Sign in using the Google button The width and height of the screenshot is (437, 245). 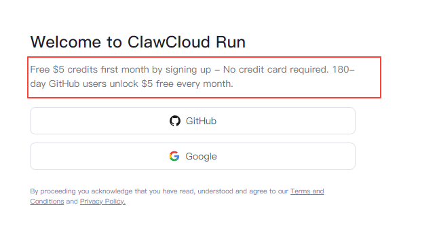[x=193, y=156]
